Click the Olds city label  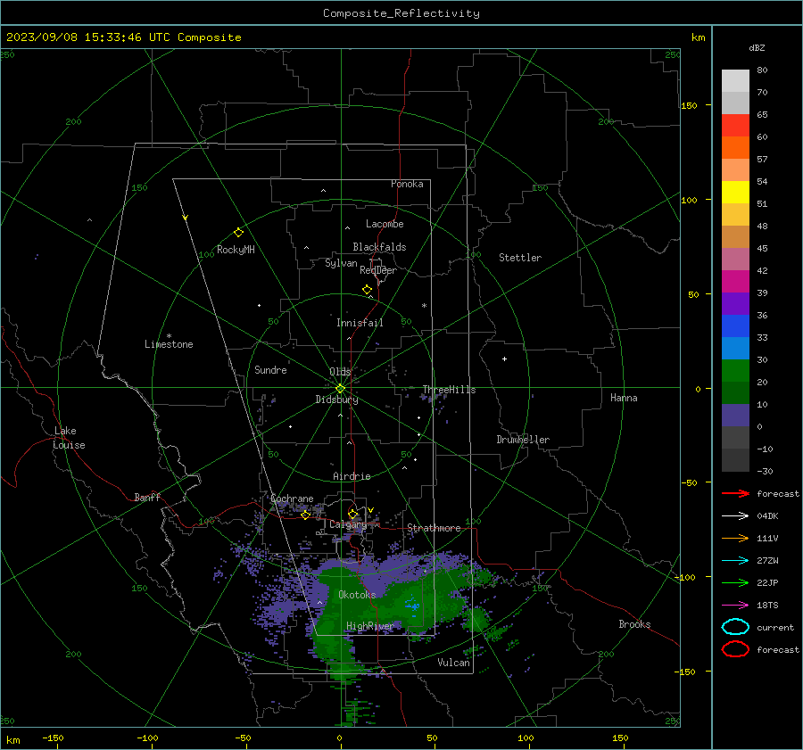click(340, 372)
